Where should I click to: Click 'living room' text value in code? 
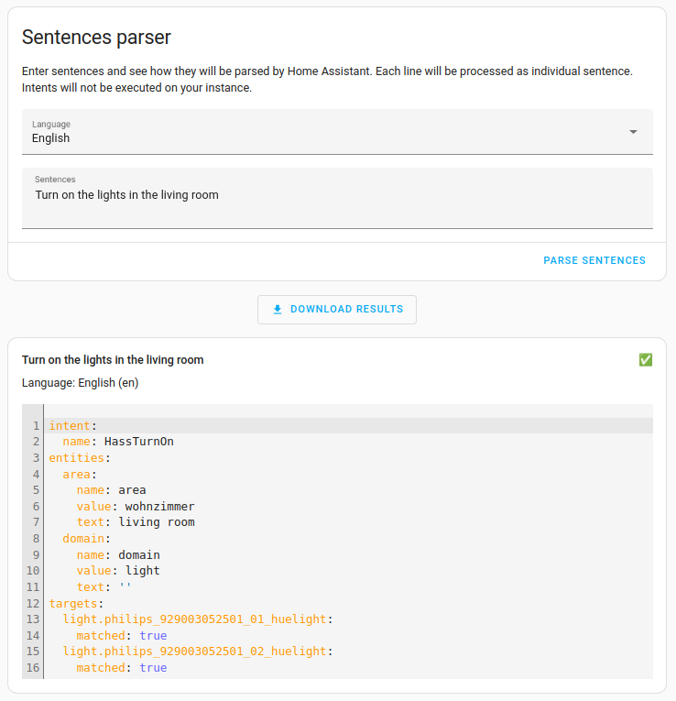(x=156, y=522)
